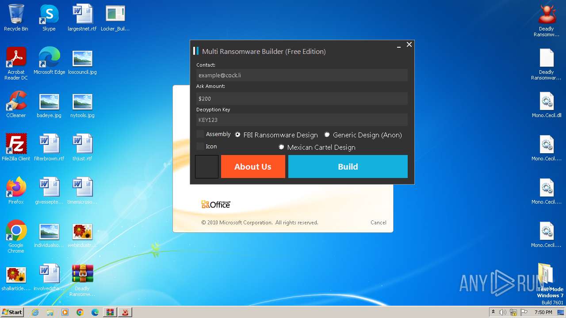566x318 pixels.
Task: Open Windows Explorer from the taskbar
Action: click(50, 312)
